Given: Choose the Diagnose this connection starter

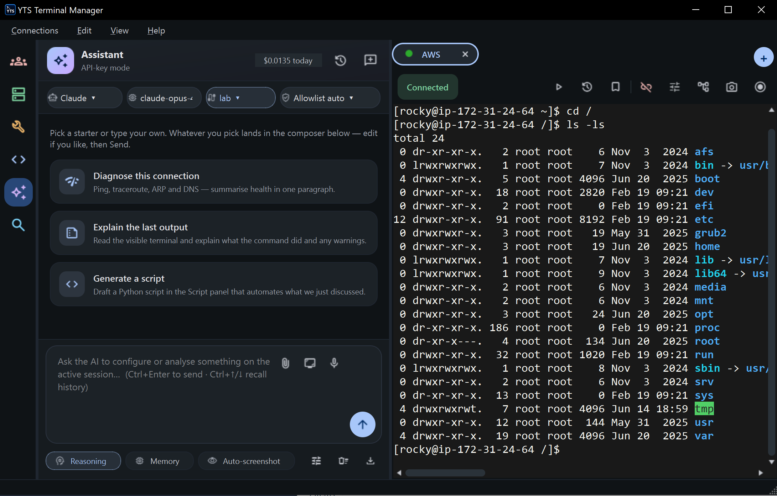Looking at the screenshot, I should 213,182.
